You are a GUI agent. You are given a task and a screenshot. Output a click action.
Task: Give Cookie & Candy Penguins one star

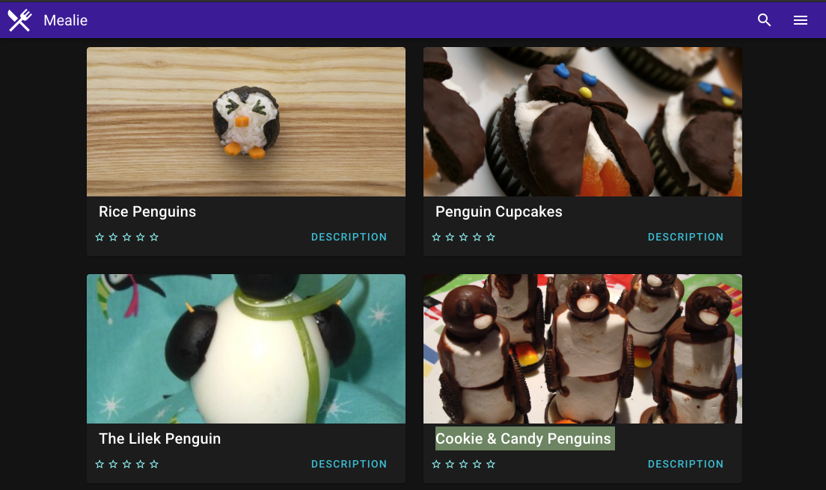coord(436,465)
